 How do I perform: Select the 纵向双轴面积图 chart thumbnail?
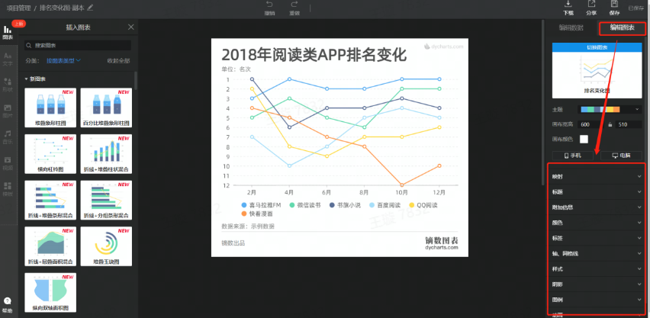(x=50, y=292)
